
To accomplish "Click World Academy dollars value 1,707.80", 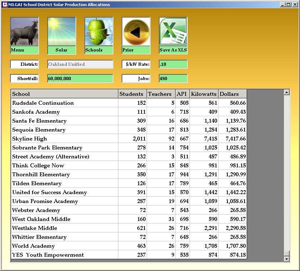I will click(236, 246).
